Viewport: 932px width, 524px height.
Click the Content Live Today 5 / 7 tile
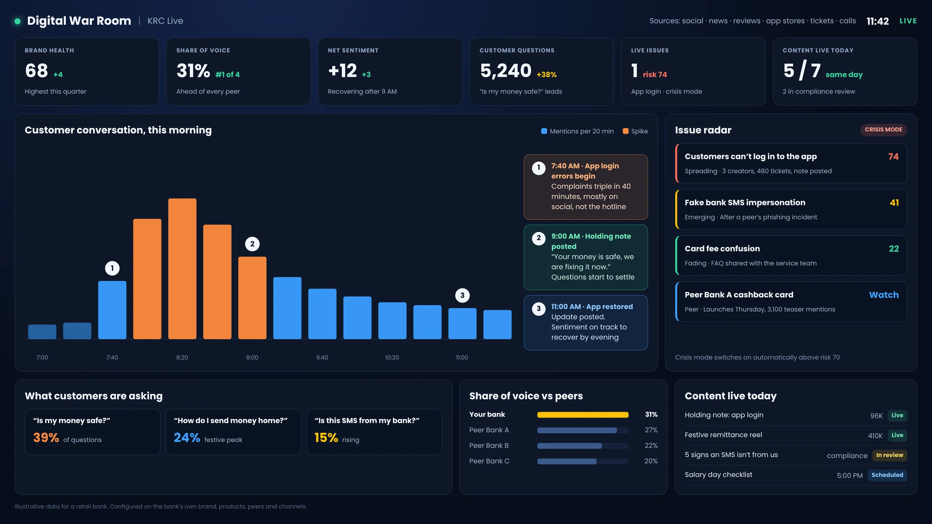[x=845, y=71]
